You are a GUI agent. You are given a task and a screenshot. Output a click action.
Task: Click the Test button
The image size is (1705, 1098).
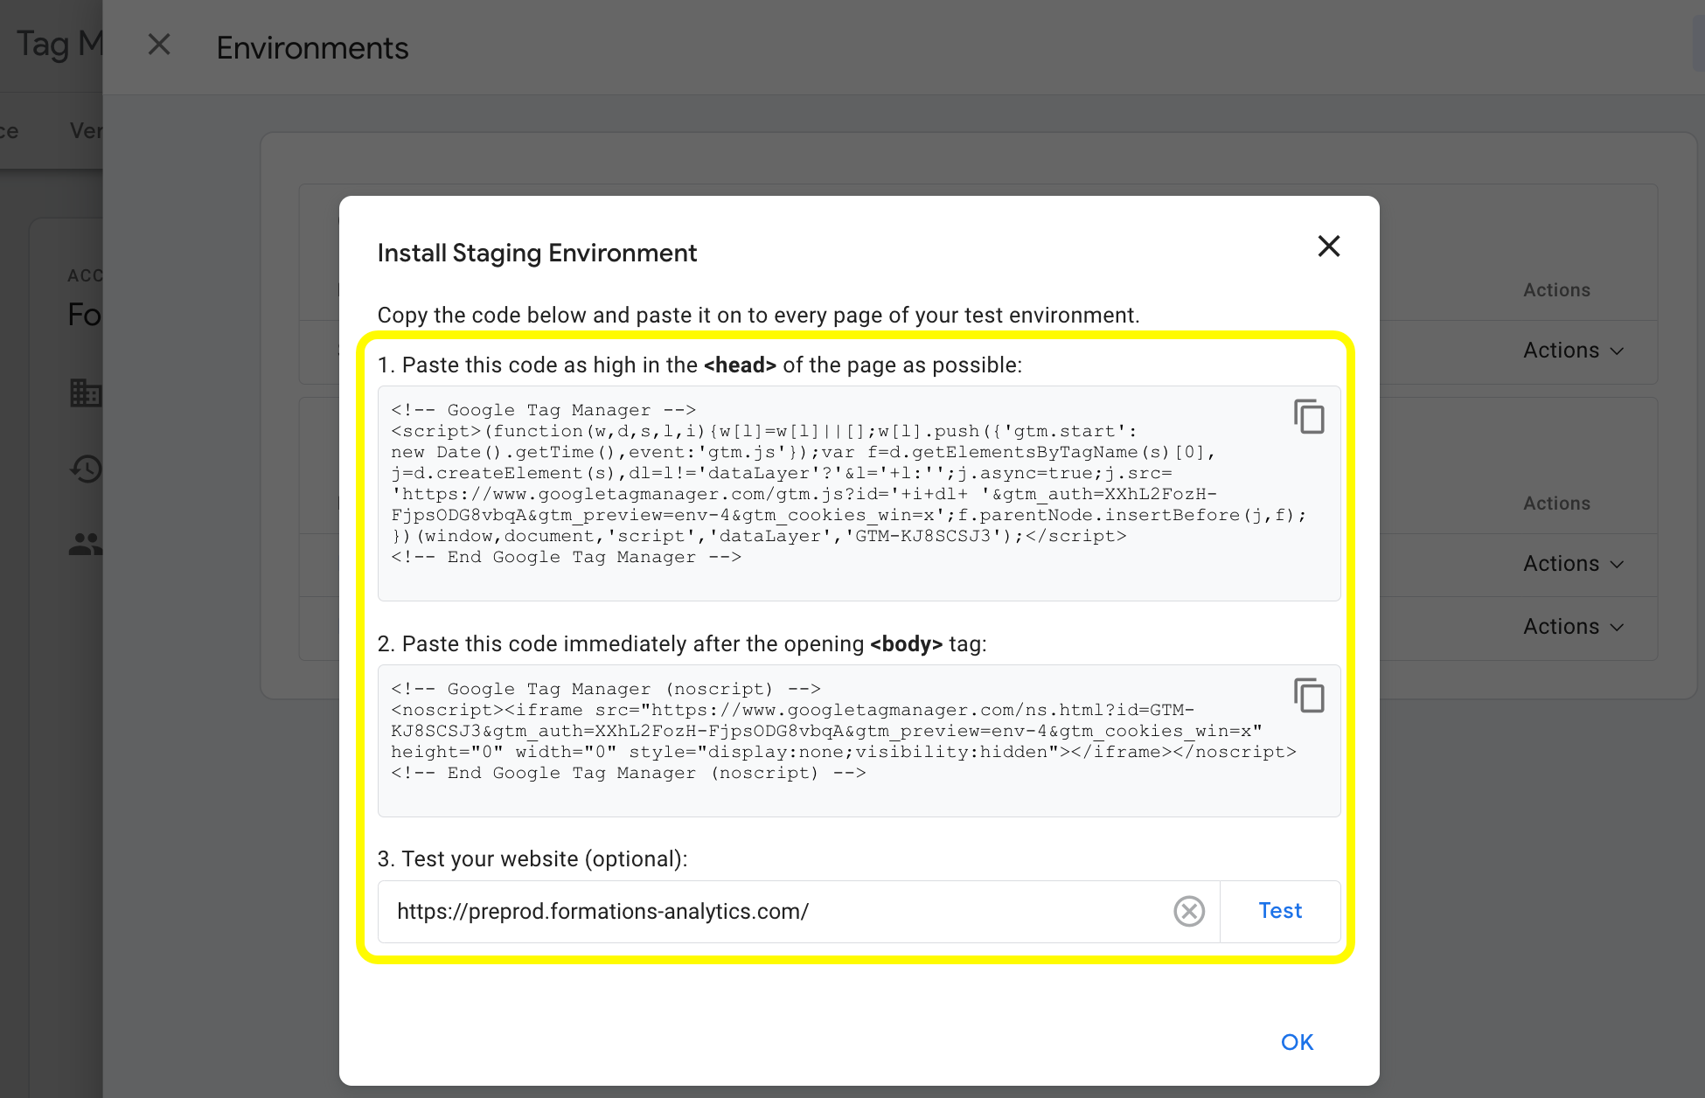pos(1279,911)
